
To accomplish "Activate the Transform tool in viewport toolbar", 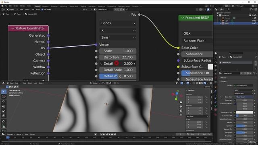I will point(4,116).
